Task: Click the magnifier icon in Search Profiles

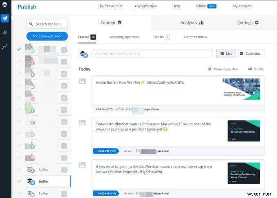Action: [31, 24]
